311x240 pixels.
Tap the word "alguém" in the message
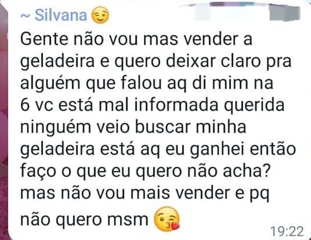[50, 84]
